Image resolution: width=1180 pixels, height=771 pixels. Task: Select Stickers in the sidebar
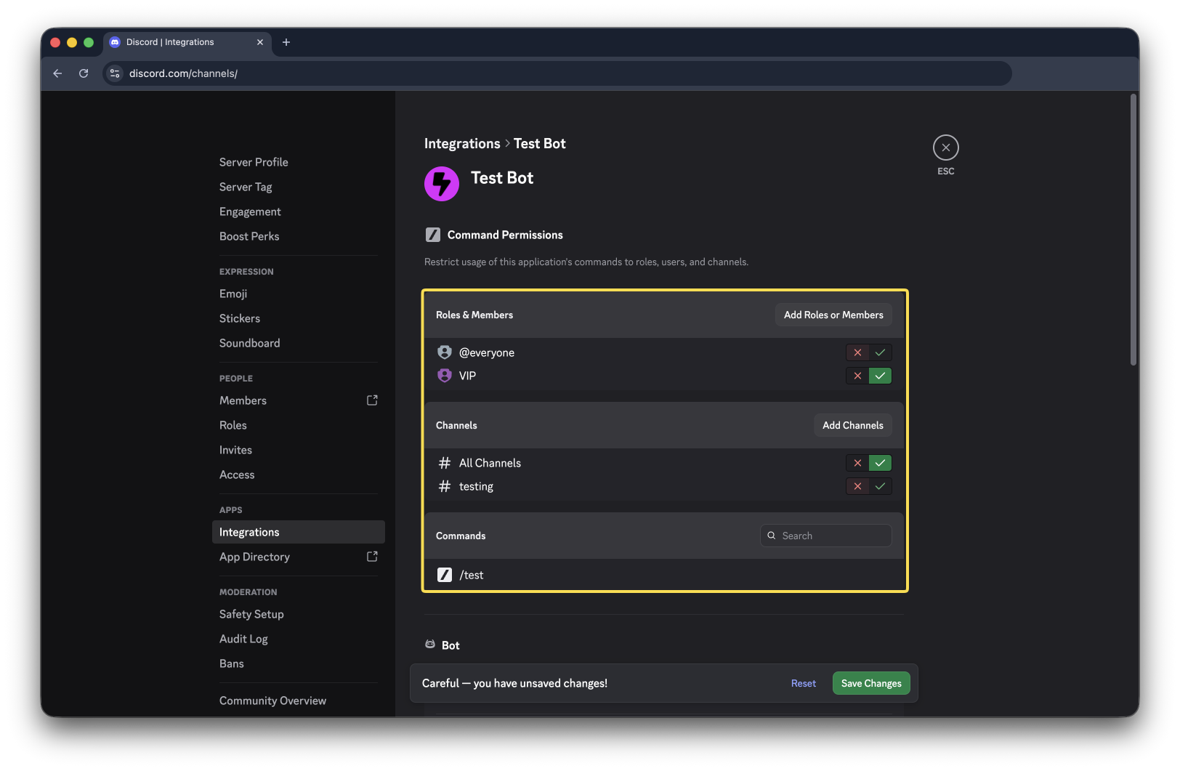[x=298, y=318]
